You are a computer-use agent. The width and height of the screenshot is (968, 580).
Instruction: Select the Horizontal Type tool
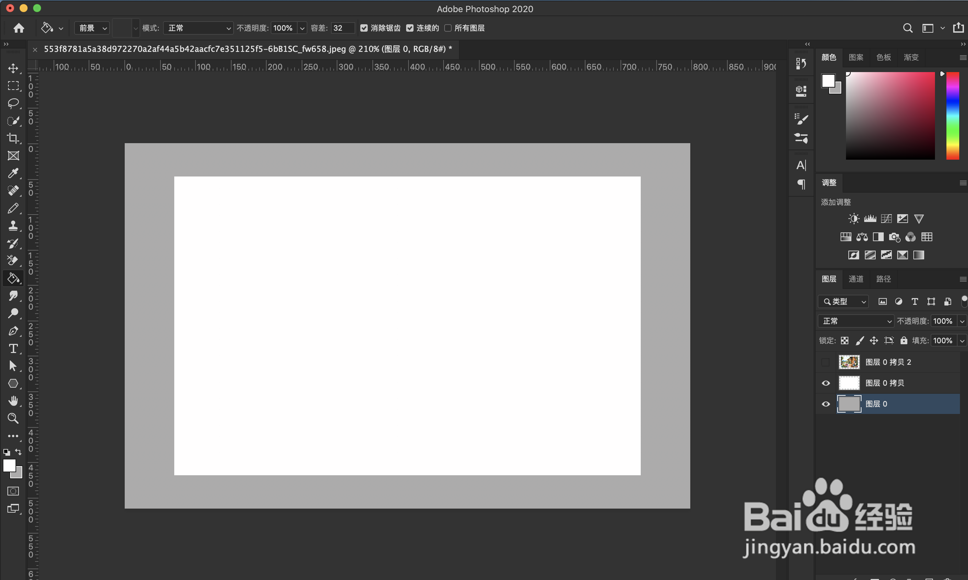[13, 348]
